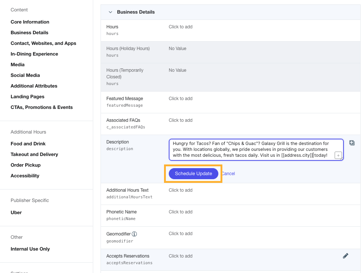Open the In-Dining Experience section
The width and height of the screenshot is (364, 273).
34,54
